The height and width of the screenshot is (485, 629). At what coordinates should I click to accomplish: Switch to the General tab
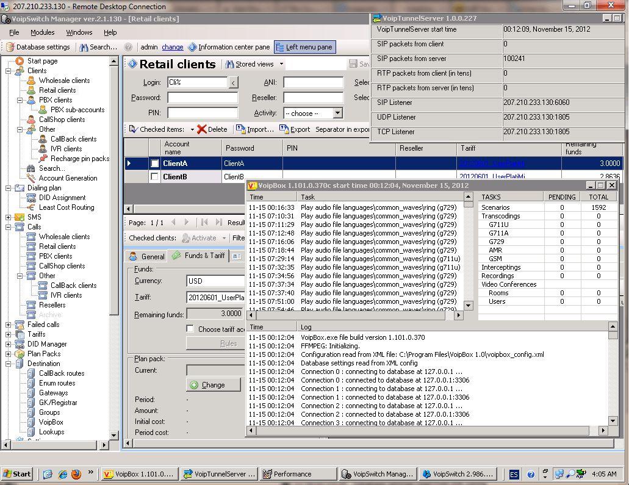147,256
